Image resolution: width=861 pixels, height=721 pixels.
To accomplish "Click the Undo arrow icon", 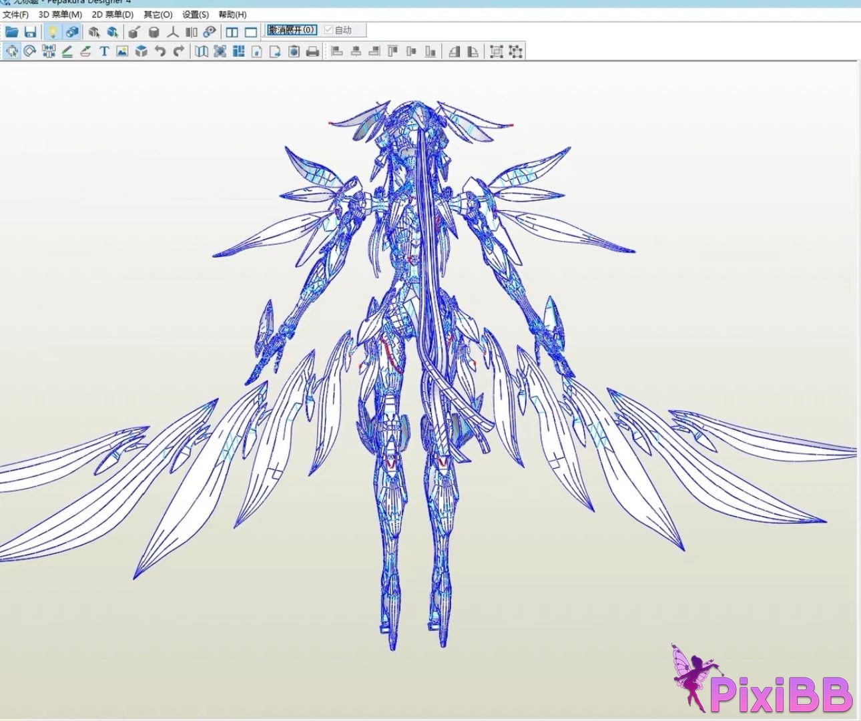I will pyautogui.click(x=160, y=51).
